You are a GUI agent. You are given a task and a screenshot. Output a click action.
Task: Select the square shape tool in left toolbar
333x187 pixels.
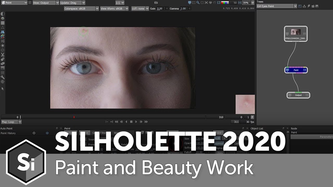(x=3, y=23)
